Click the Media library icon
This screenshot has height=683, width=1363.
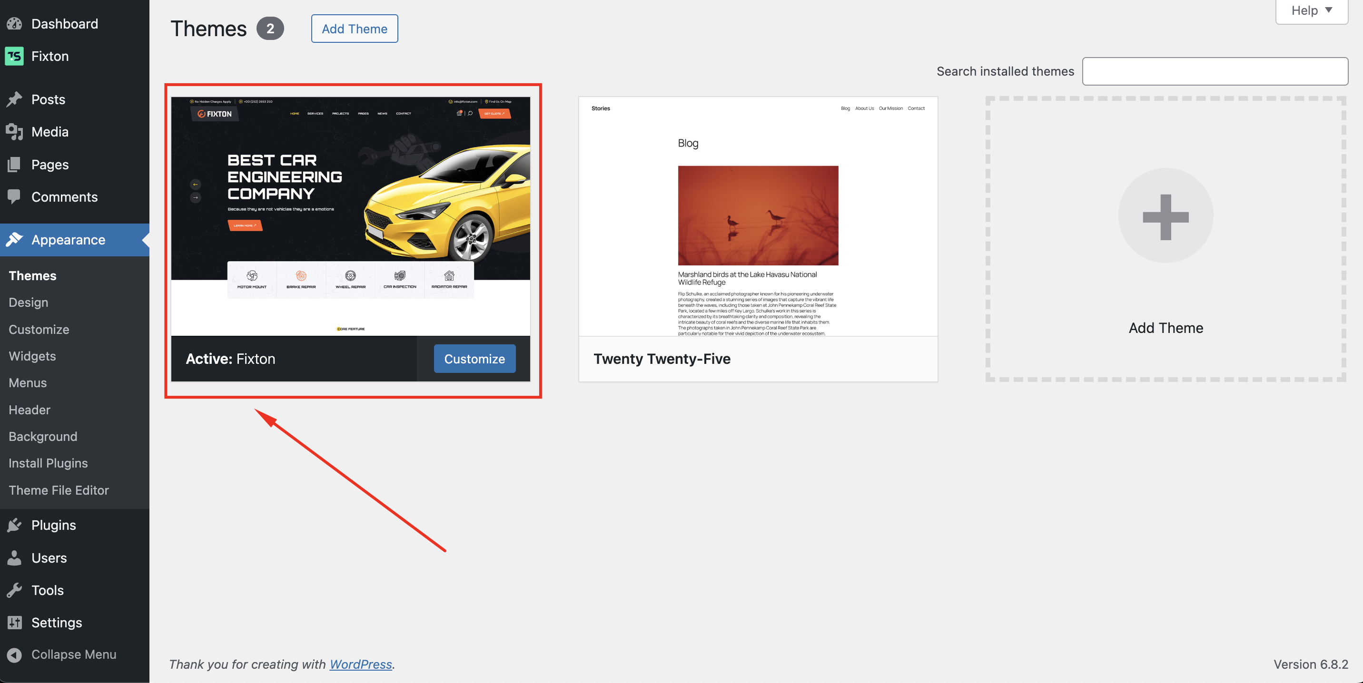tap(14, 132)
